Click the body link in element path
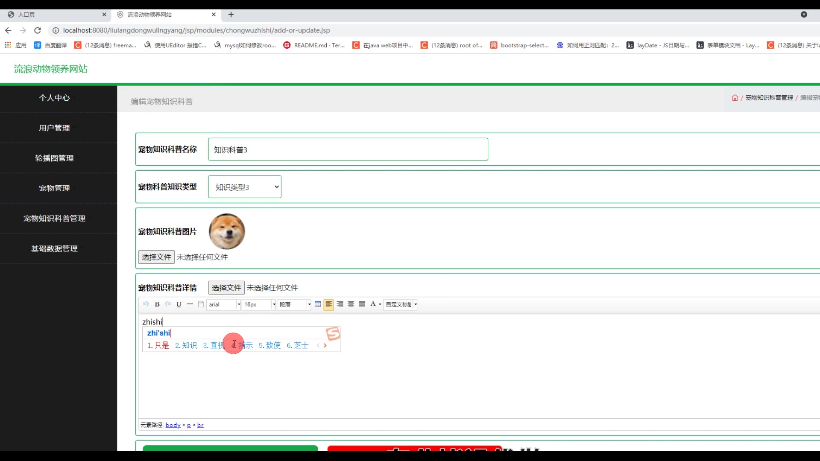820x461 pixels. (173, 425)
